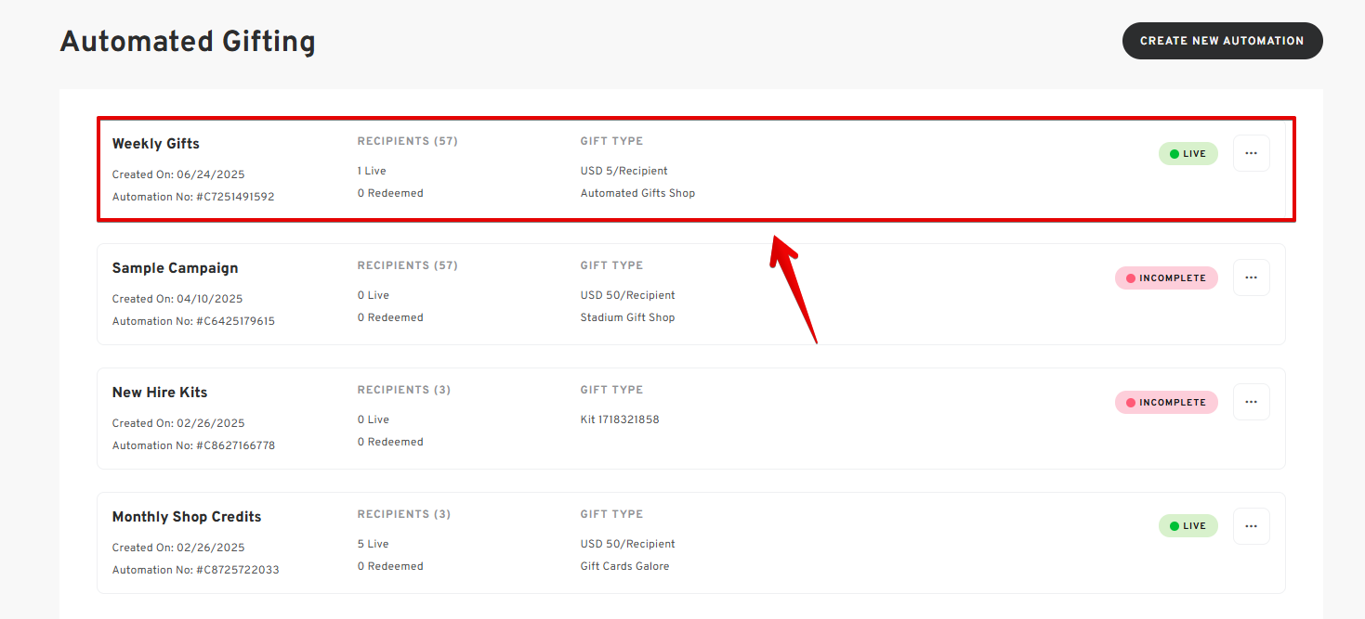Click Recipients (3) header in Monthly Shop Credits
This screenshot has height=619, width=1365.
(x=404, y=514)
